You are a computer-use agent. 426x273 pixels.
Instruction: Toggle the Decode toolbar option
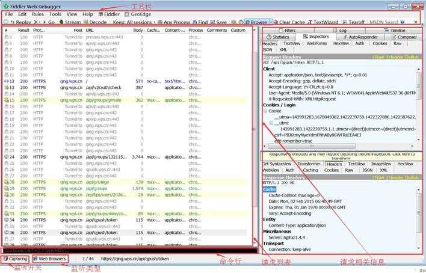click(95, 22)
